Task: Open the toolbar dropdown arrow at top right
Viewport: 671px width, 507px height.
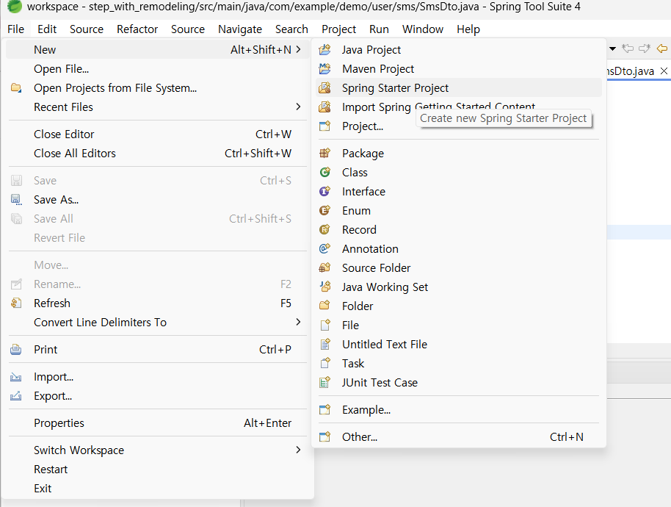Action: (612, 48)
